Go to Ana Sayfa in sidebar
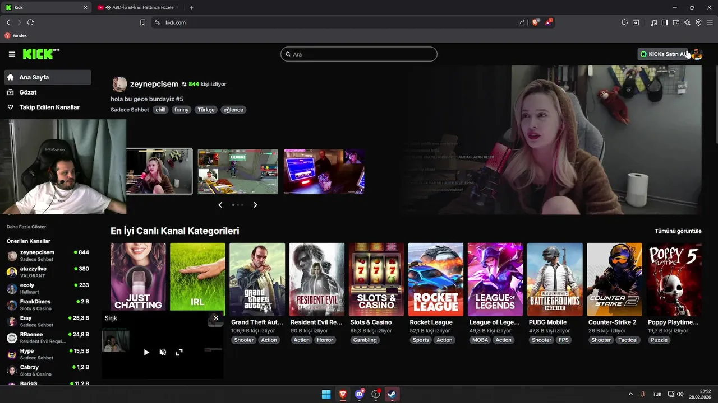 (48, 77)
